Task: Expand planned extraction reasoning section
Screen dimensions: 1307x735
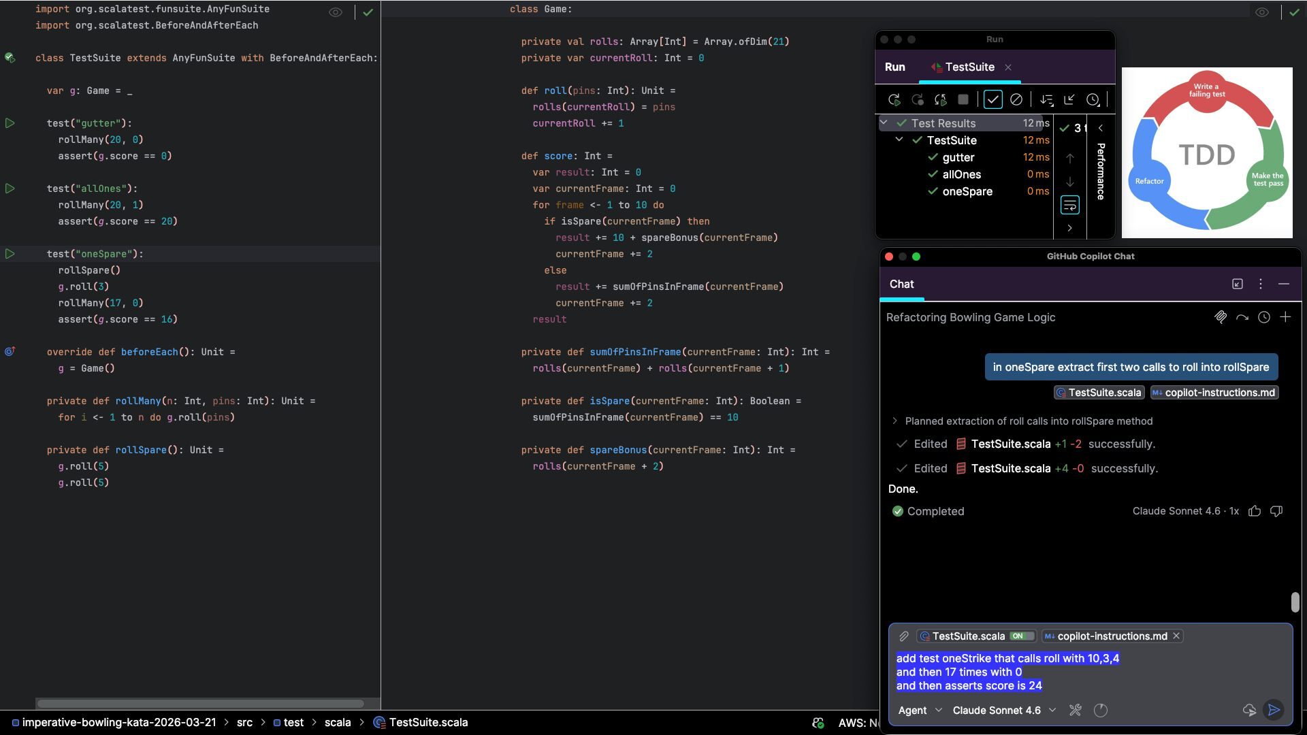Action: [x=894, y=421]
